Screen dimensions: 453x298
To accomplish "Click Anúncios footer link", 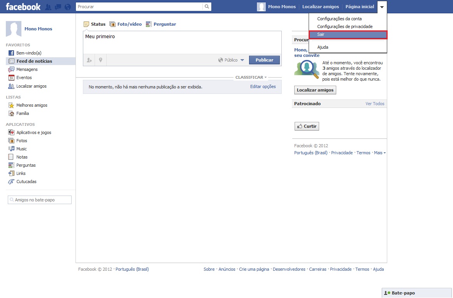I will tap(227, 269).
